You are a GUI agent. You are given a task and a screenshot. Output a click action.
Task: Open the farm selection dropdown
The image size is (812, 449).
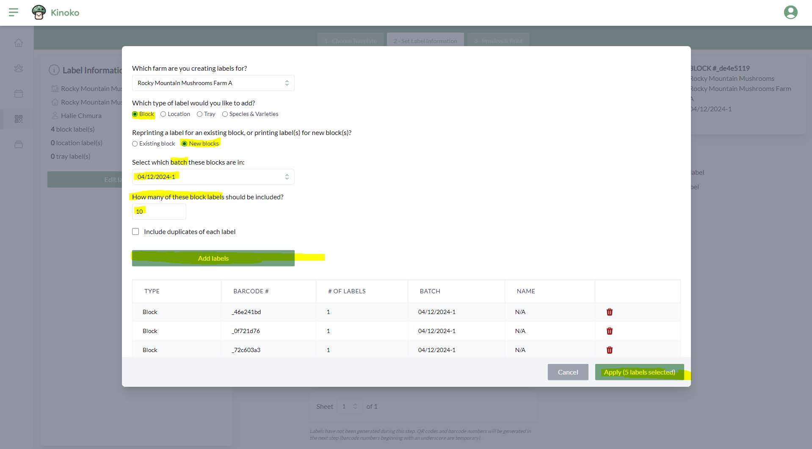coord(213,83)
